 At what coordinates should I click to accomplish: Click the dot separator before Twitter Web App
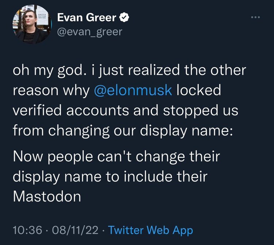103,230
